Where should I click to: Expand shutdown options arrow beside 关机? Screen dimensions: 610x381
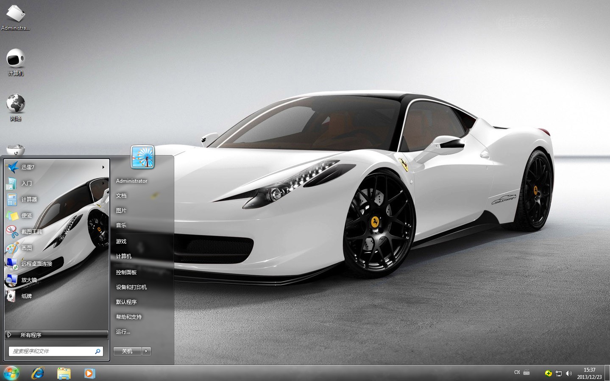tap(147, 351)
